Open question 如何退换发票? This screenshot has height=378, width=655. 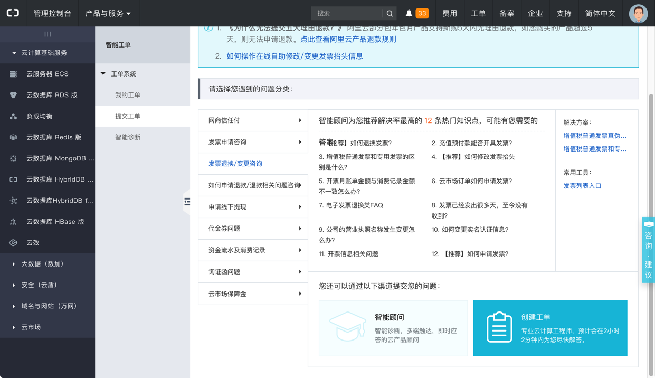click(361, 143)
